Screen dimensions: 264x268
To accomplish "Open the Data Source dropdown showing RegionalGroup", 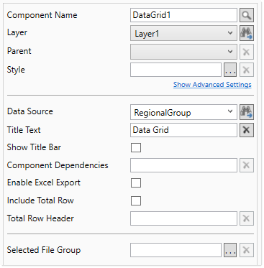I will (183, 112).
